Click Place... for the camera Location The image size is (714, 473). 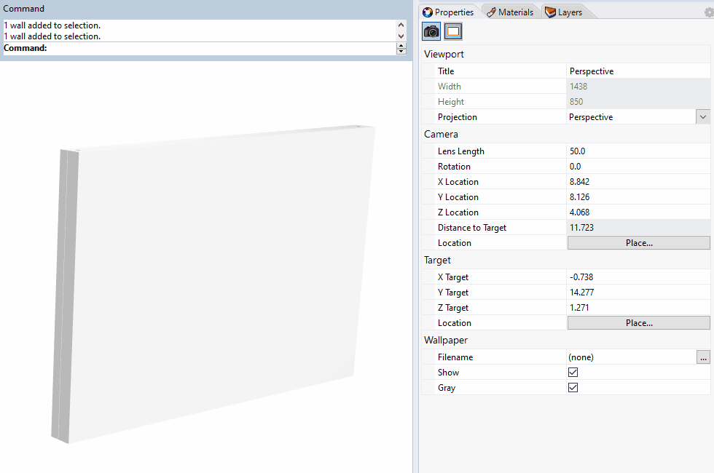[x=637, y=242]
